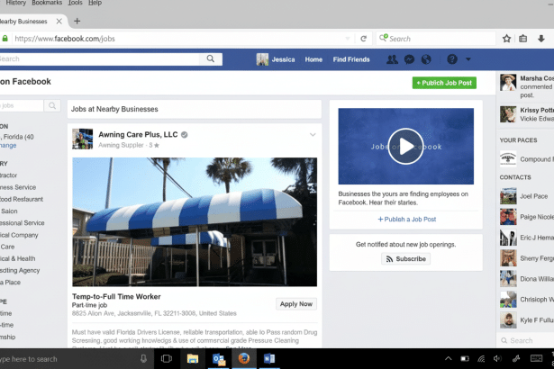The width and height of the screenshot is (554, 369).
Task: Reload the page with refresh icon
Action: [x=363, y=39]
